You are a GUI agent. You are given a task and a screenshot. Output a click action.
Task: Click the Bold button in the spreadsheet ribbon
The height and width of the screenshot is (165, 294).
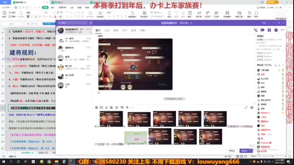click(x=28, y=16)
